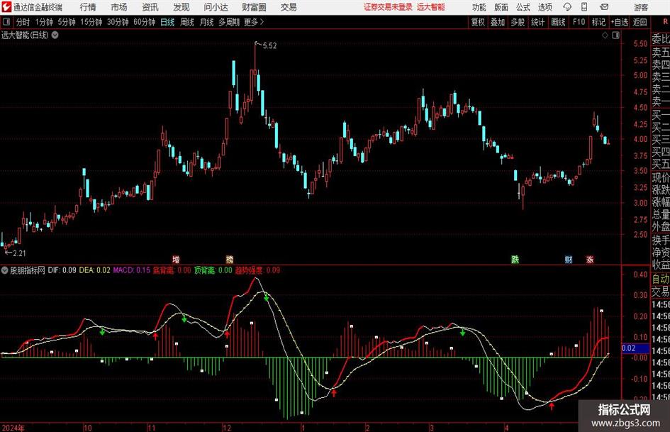670x432 pixels.
Task: Click the 跌 event marker under the chart
Action: click(x=515, y=259)
